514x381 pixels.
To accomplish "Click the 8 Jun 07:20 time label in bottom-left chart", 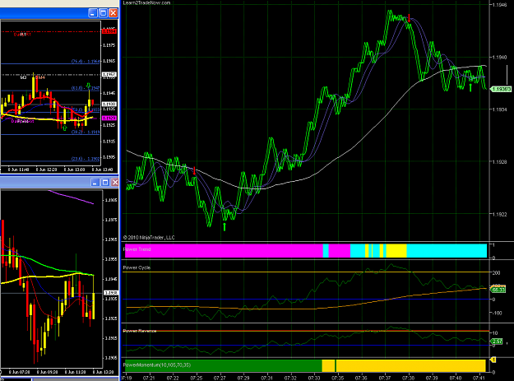I will point(20,372).
